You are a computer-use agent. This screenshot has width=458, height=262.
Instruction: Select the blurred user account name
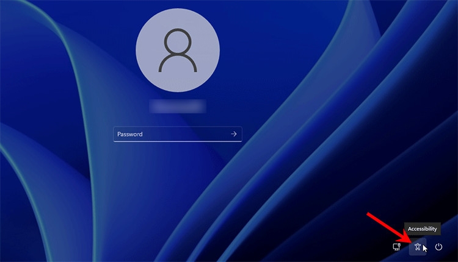(178, 106)
